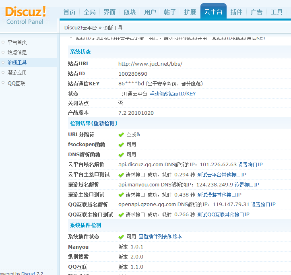Click 测试云平台其他接口IP link

coord(222,175)
